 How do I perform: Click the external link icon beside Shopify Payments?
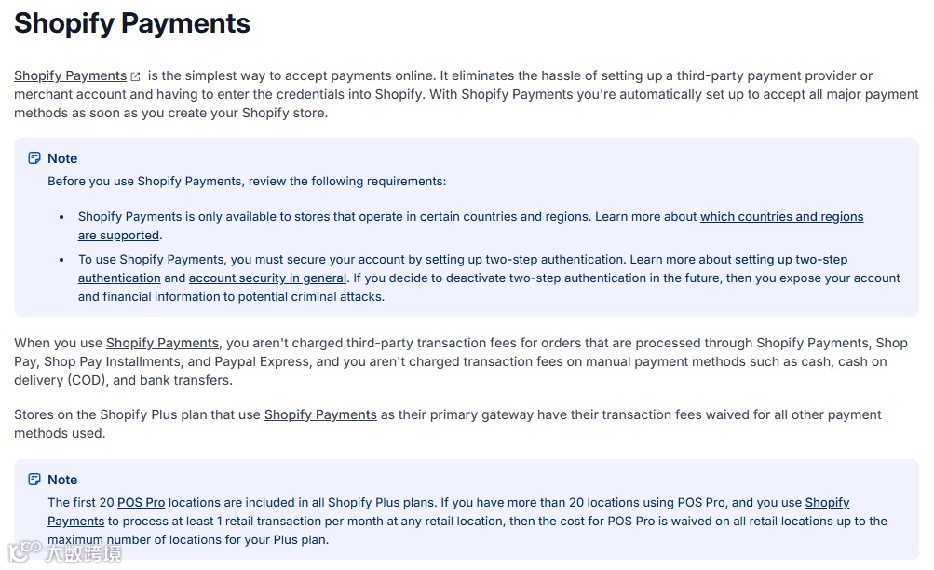136,76
